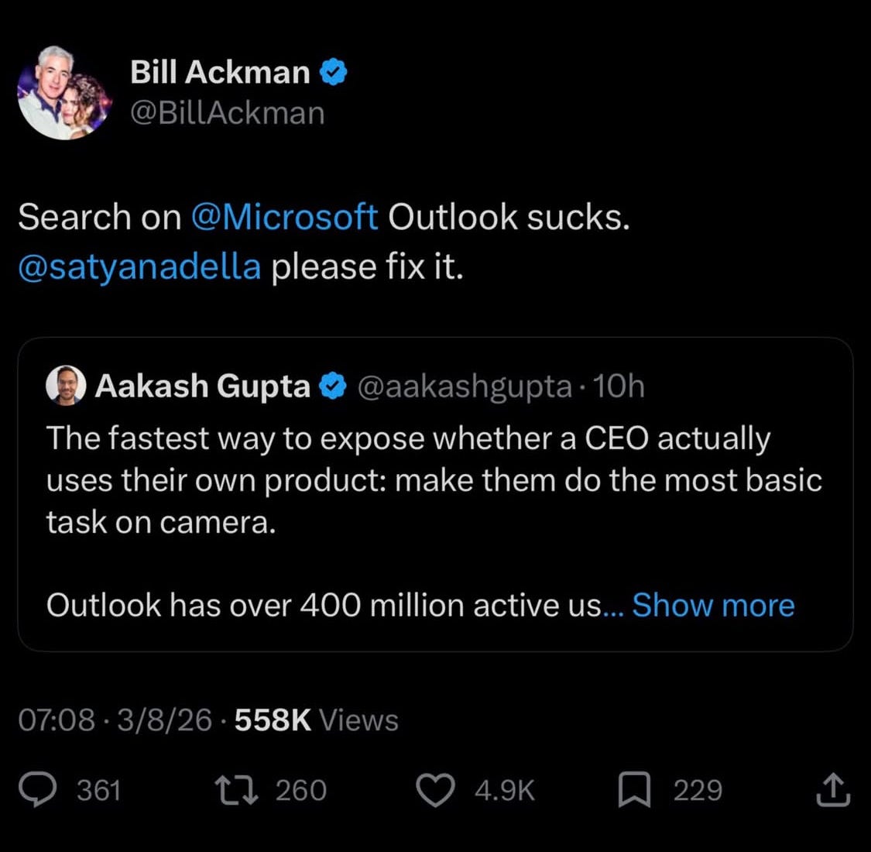Open the @Microsoft mention link
This screenshot has width=871, height=852.
(284, 217)
